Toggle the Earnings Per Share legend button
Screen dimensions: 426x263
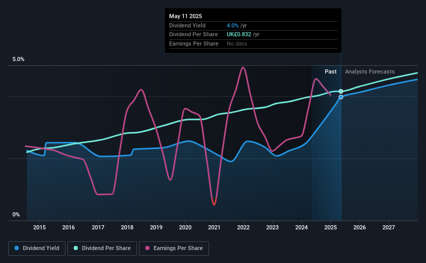tap(174, 249)
